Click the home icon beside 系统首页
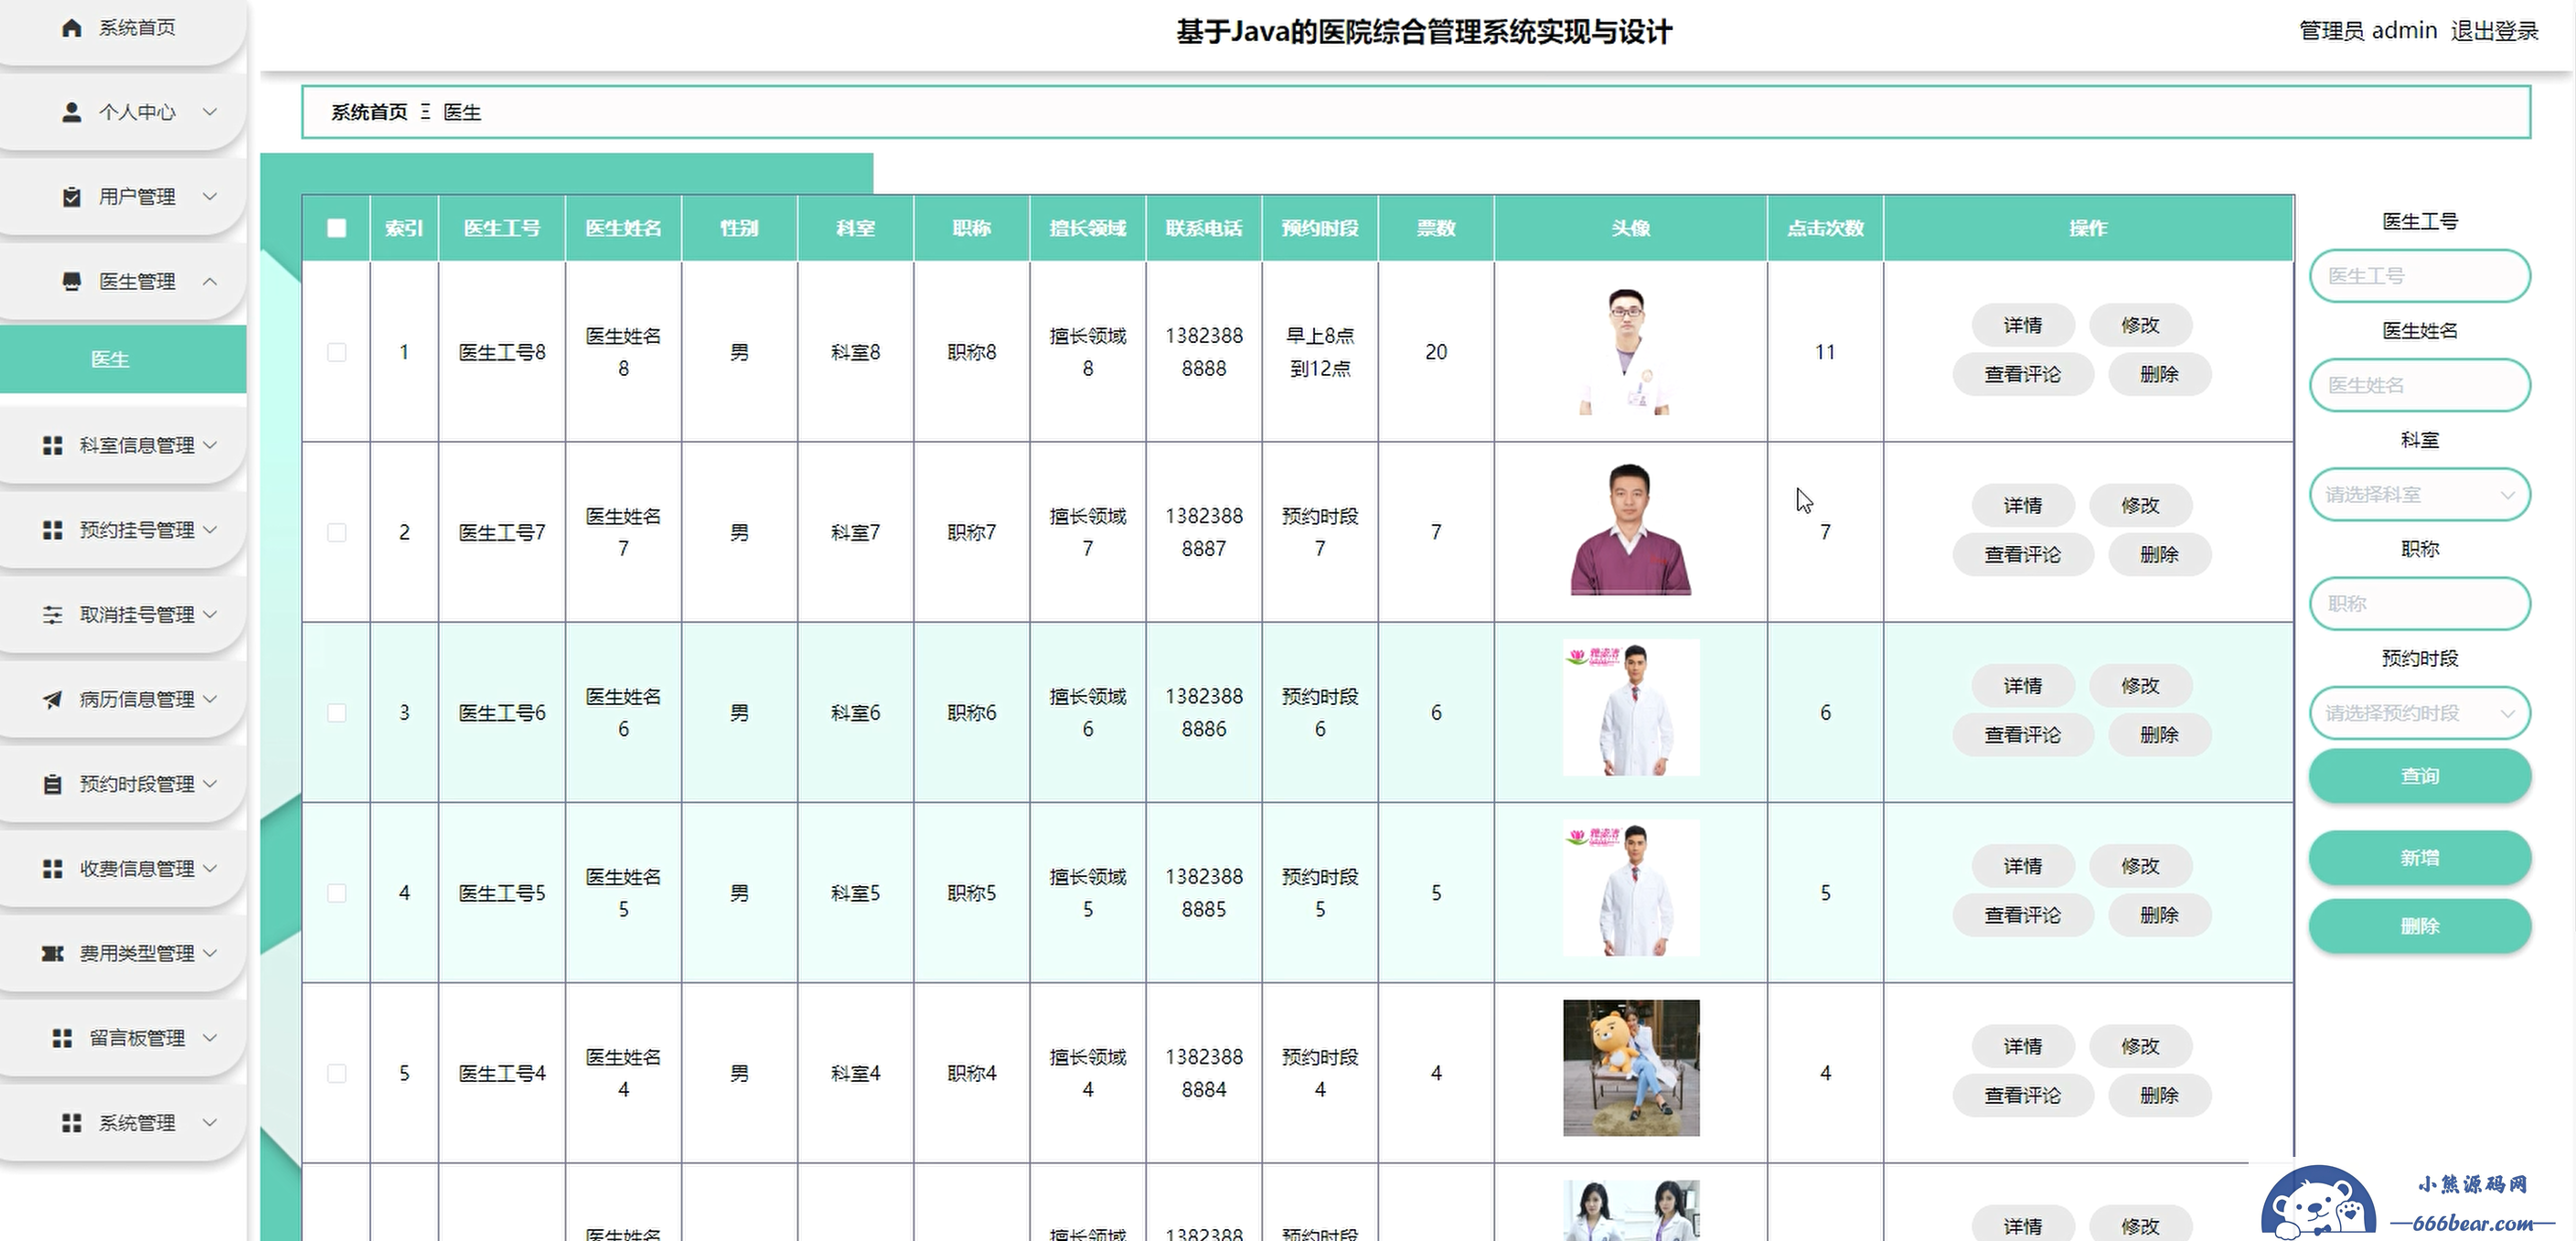This screenshot has width=2576, height=1241. click(x=71, y=28)
